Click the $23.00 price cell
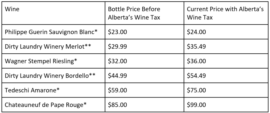This screenshot has width=270, height=113. click(x=118, y=32)
